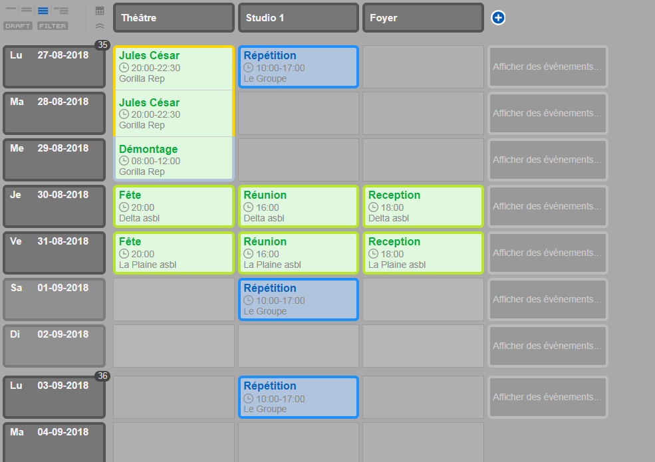Viewport: 655px width, 462px height.
Task: Open the calendar date picker icon
Action: [100, 11]
